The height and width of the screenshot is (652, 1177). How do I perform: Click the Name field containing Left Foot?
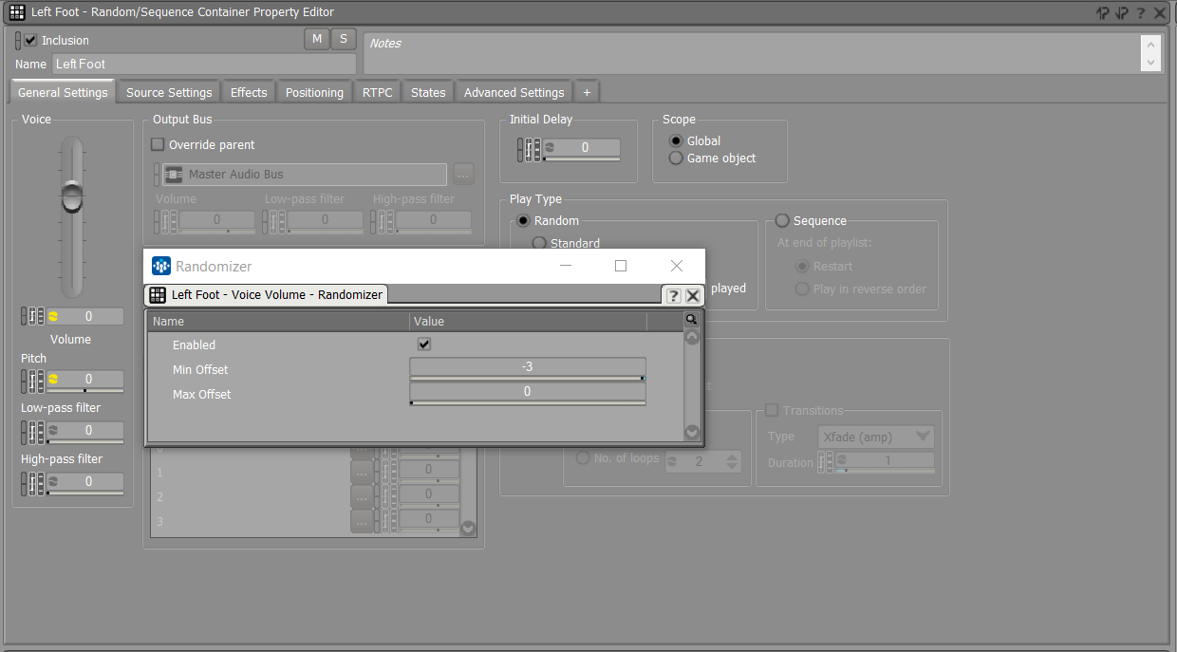[204, 64]
